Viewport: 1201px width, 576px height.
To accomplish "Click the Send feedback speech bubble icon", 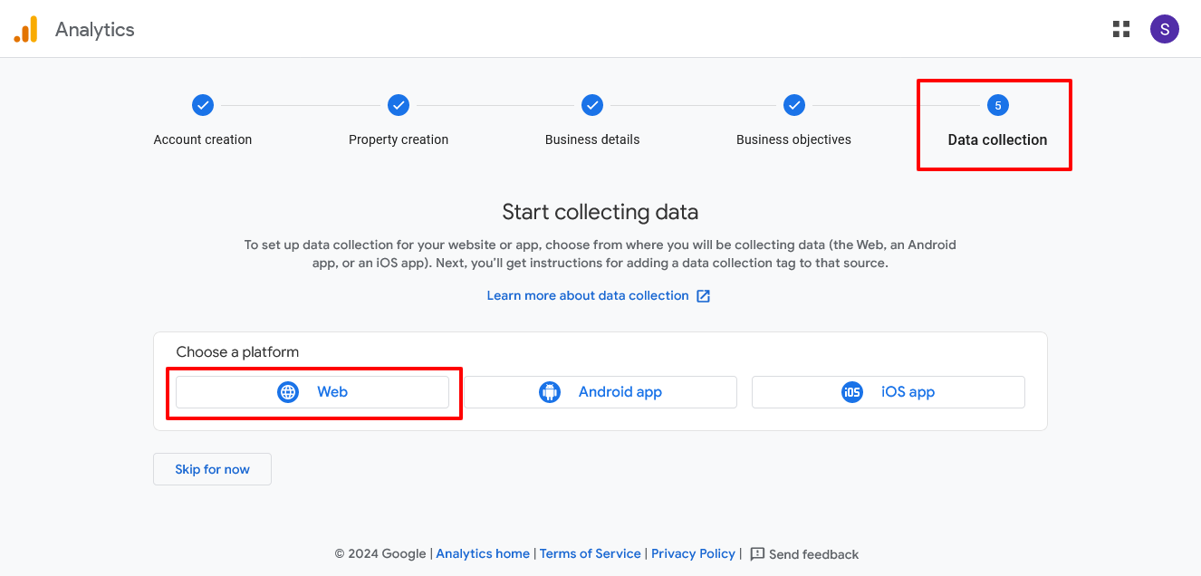I will pyautogui.click(x=757, y=553).
